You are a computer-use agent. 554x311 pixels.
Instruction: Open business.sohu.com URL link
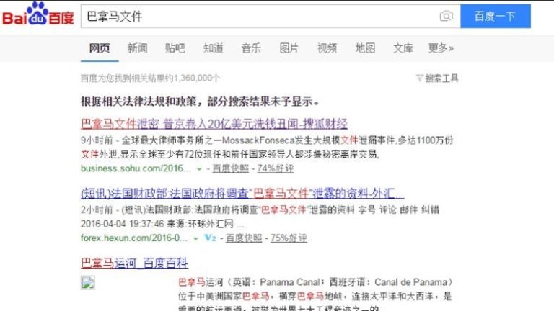click(x=136, y=168)
